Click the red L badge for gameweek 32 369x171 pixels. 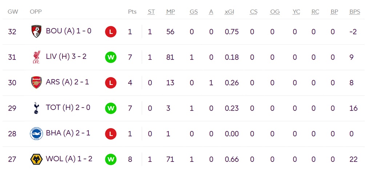pyautogui.click(x=111, y=32)
